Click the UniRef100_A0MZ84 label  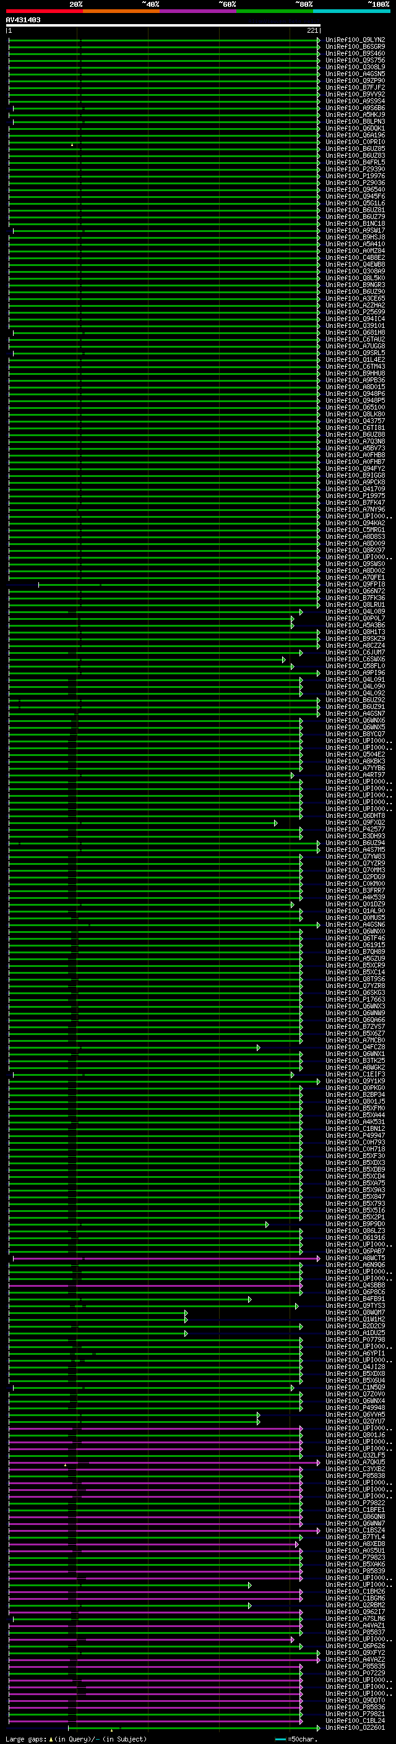(x=355, y=251)
